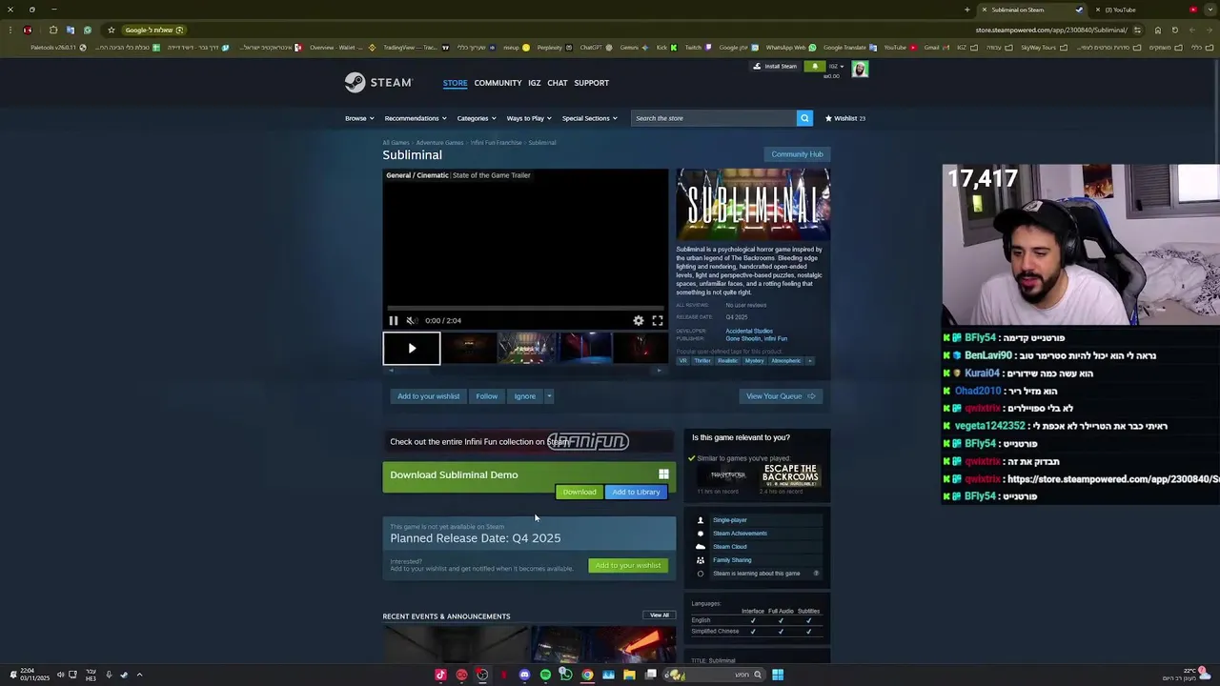
Task: Pause the game trailer
Action: pos(393,321)
